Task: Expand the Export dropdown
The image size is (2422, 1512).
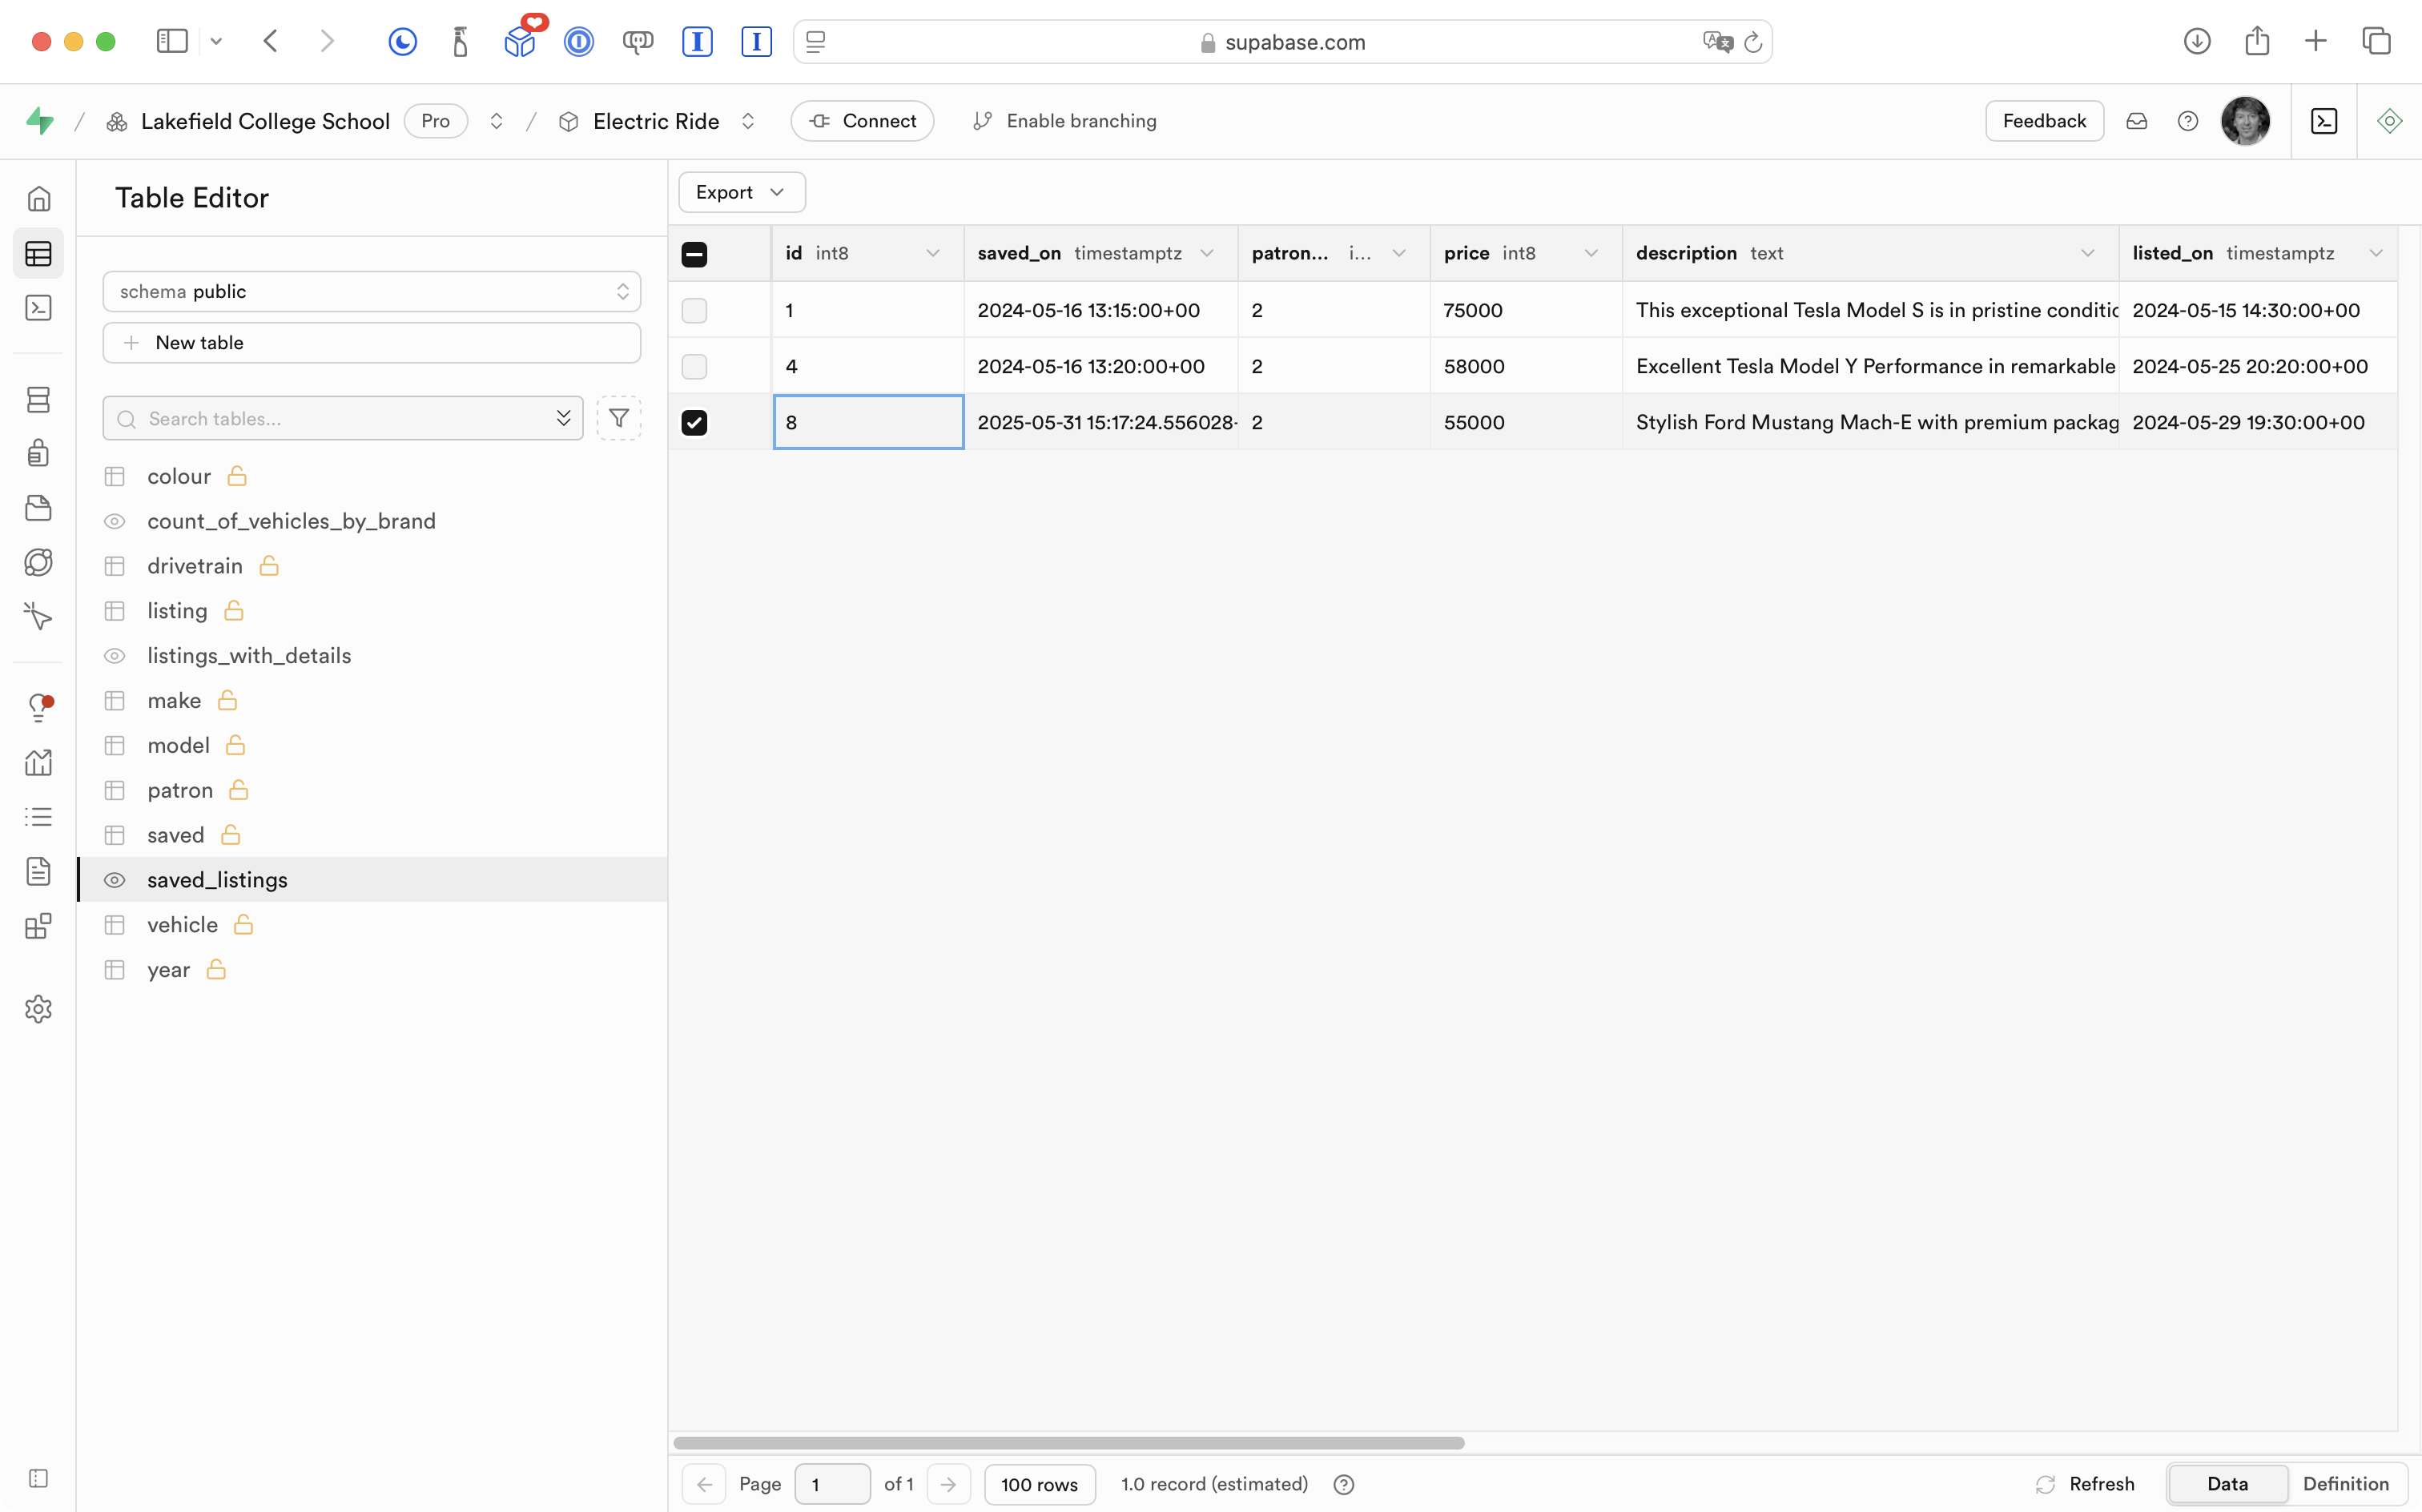Action: pyautogui.click(x=741, y=192)
